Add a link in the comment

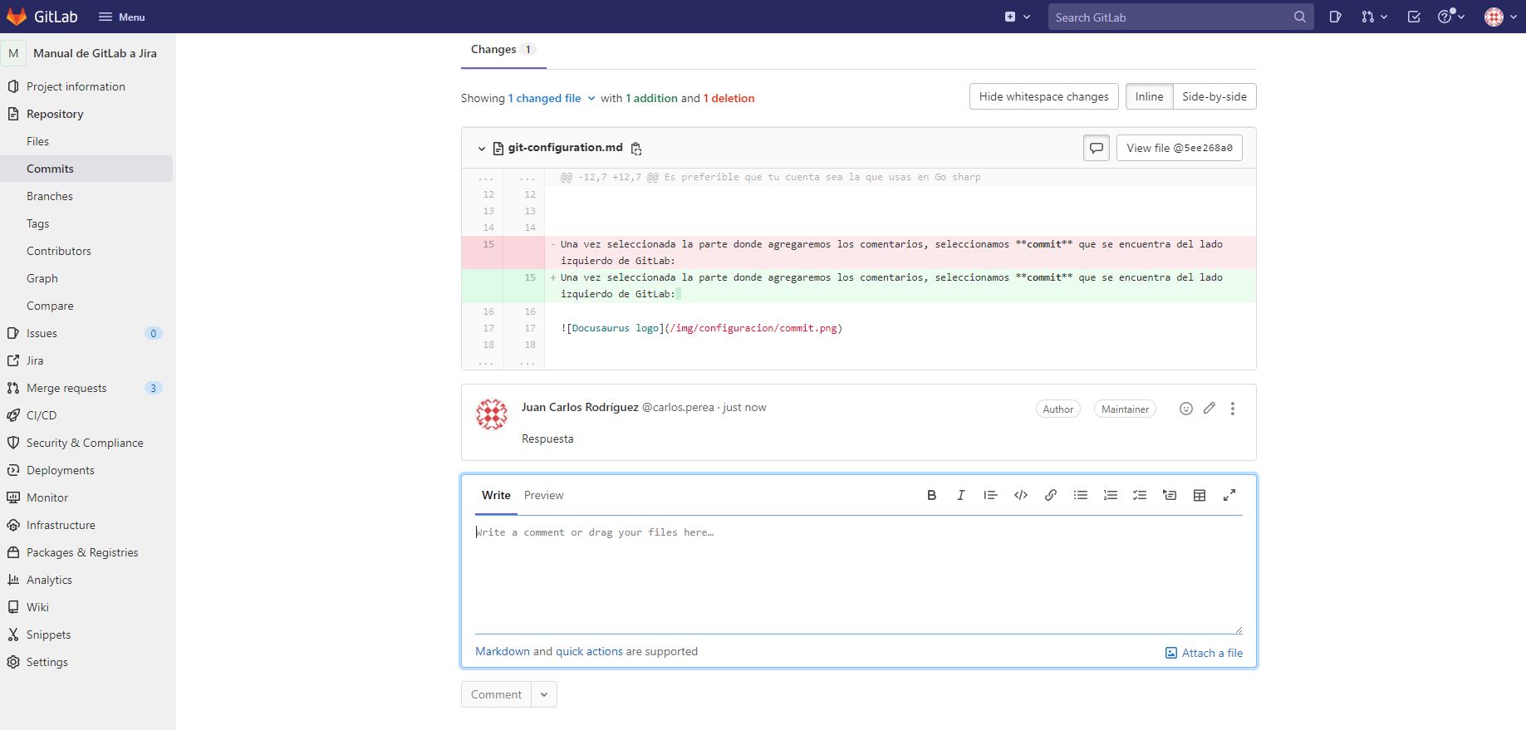[1051, 495]
